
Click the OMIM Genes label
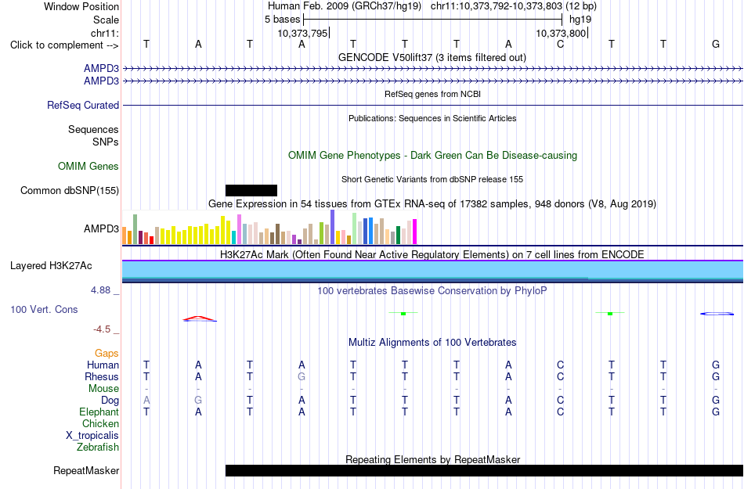click(88, 167)
